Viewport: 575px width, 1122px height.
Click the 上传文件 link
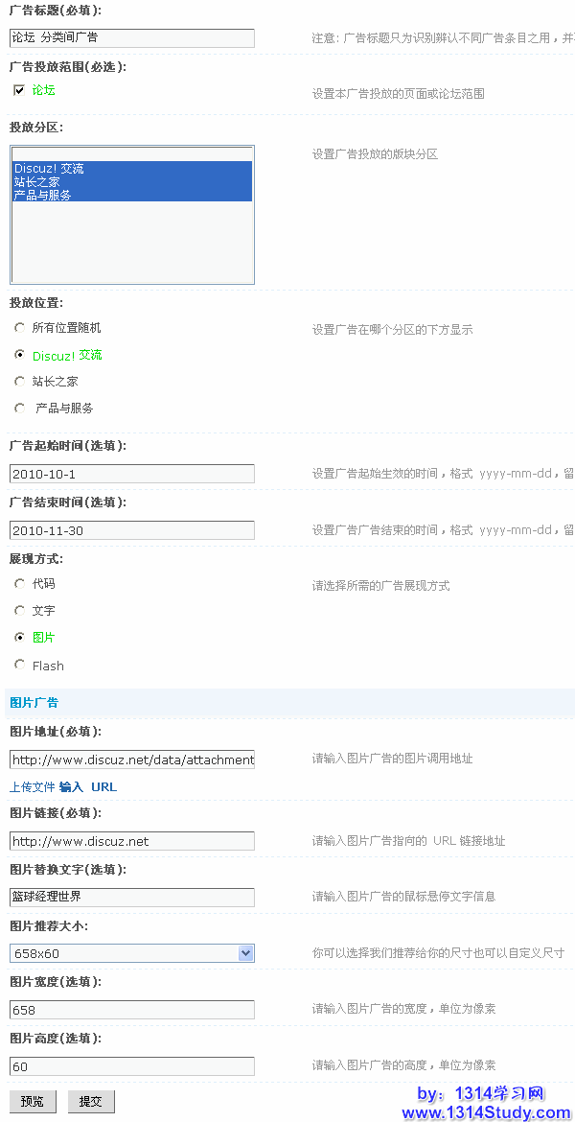32,787
